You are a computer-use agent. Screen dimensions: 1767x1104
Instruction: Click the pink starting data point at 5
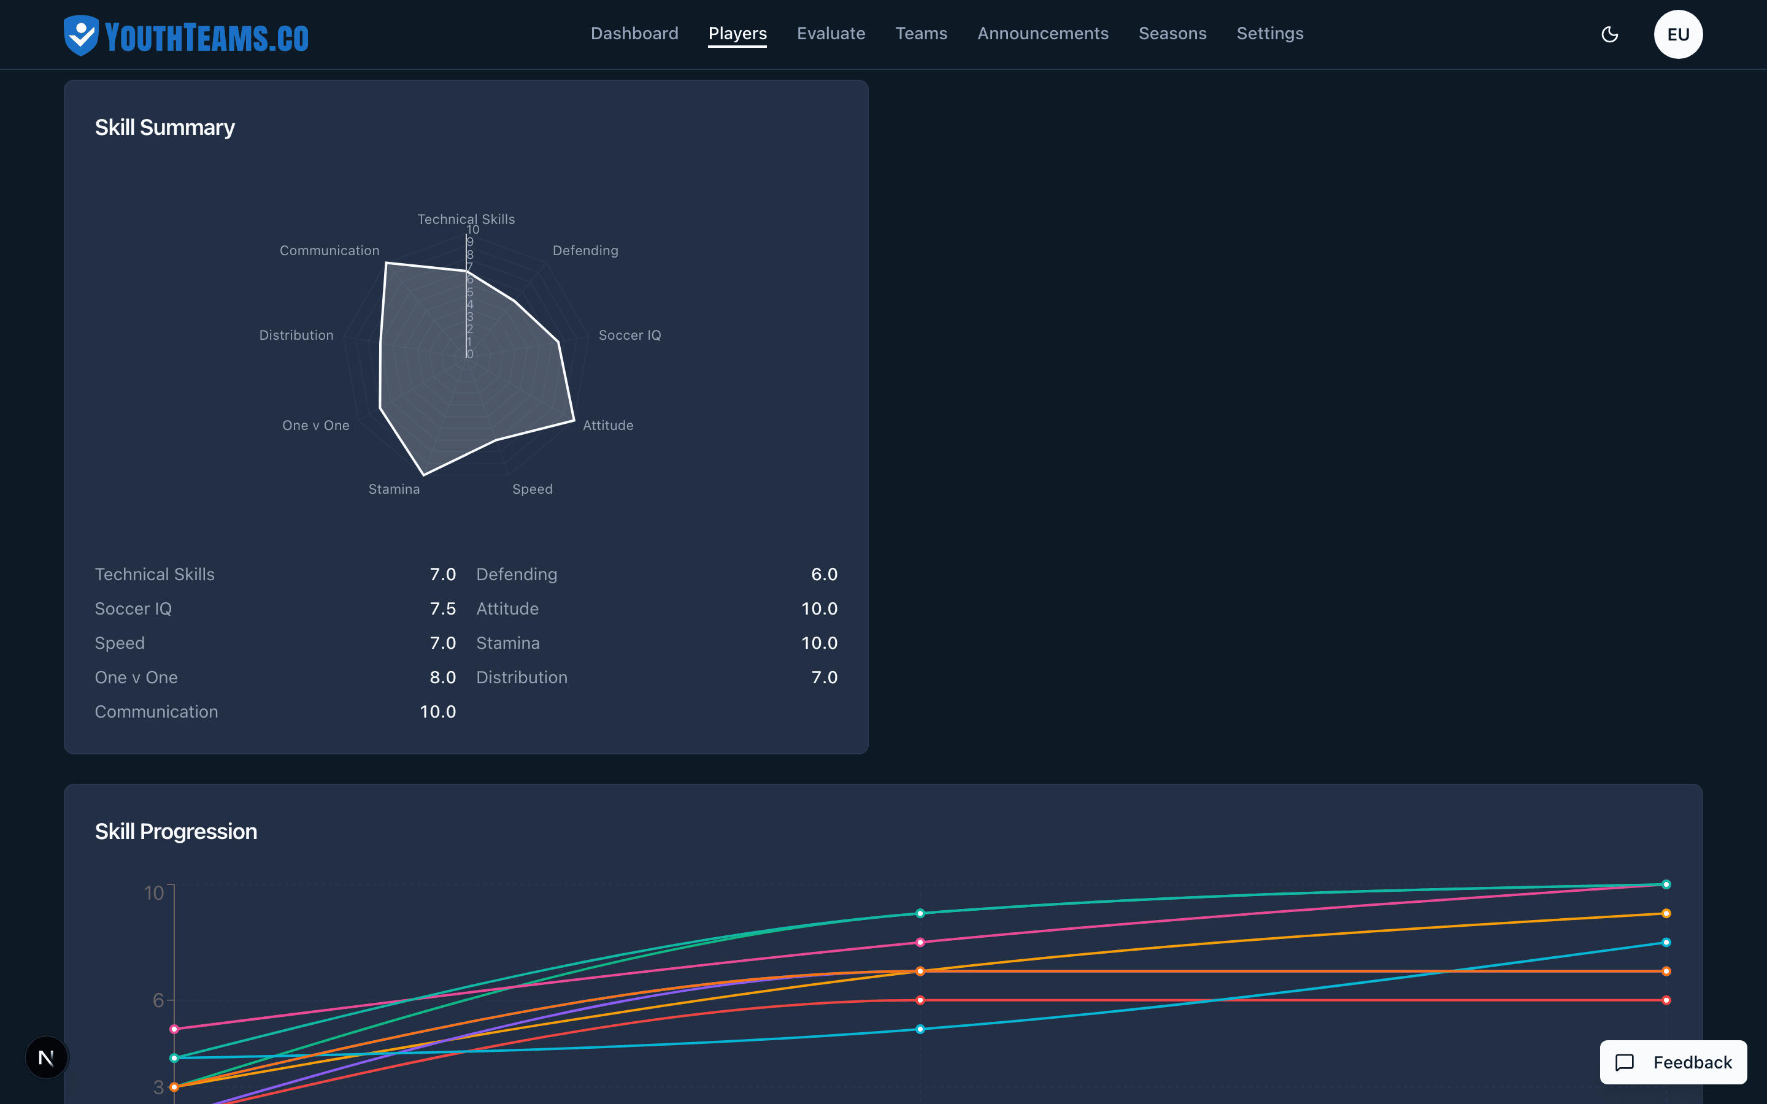174,1030
